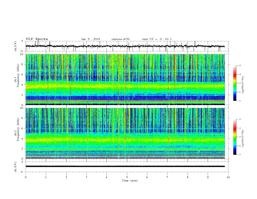This screenshot has width=257, height=199.
Task: Click the 'VLF Spectra' plot title
Action: click(x=37, y=39)
